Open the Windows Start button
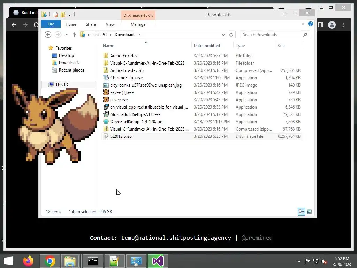 click(8, 261)
